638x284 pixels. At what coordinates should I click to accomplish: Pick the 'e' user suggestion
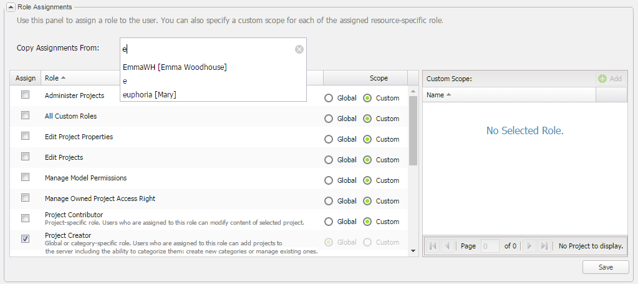point(125,81)
